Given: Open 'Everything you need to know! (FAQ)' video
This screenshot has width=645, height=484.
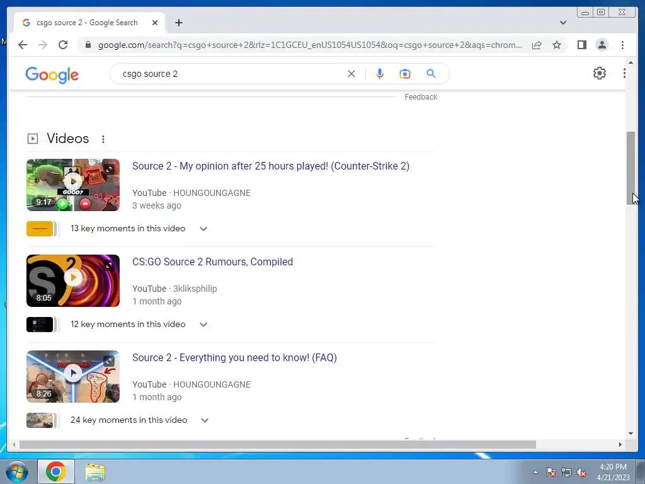Looking at the screenshot, I should 234,358.
